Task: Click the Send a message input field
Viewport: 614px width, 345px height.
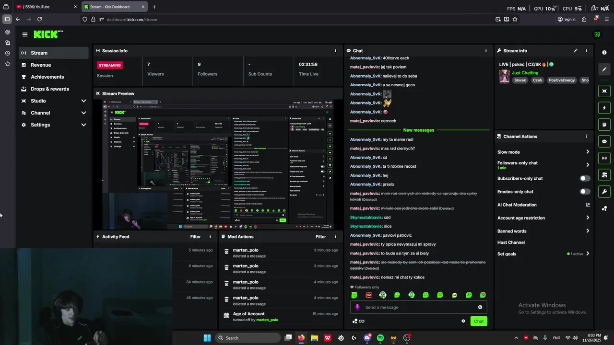Action: point(418,307)
